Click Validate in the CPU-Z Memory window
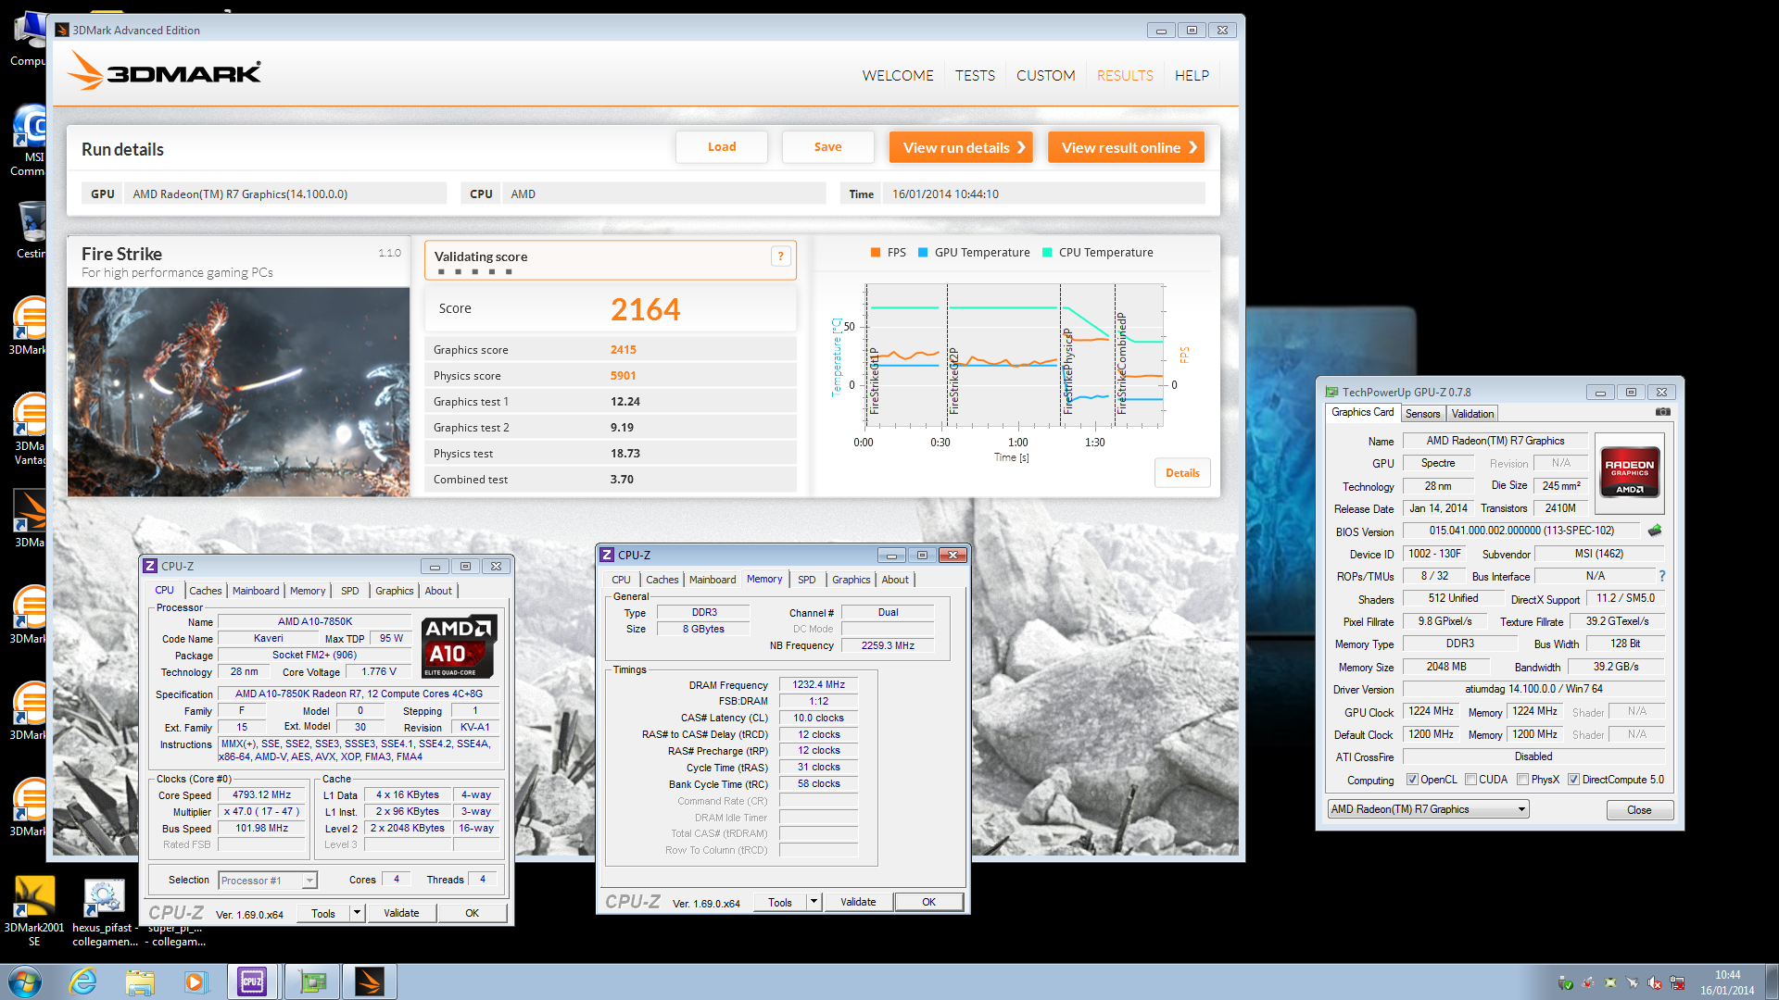Screen dimensions: 1779x1000 [x=858, y=902]
